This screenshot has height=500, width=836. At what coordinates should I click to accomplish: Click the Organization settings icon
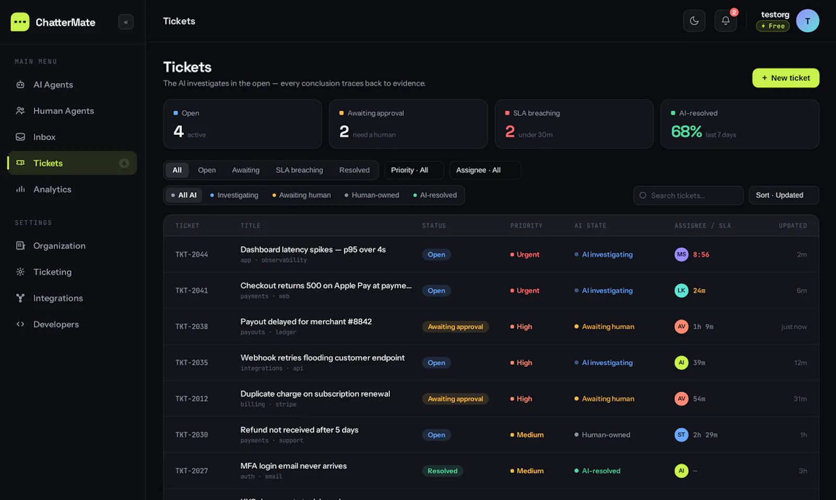pos(20,246)
